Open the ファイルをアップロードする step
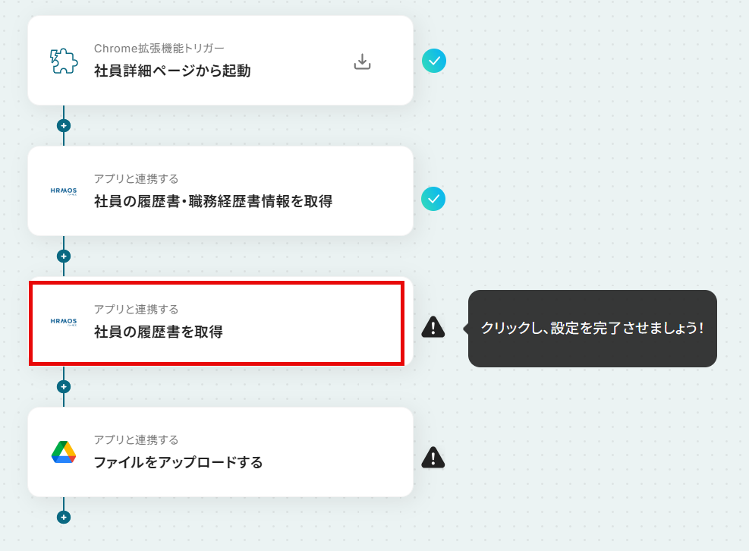Image resolution: width=749 pixels, height=551 pixels. click(220, 452)
